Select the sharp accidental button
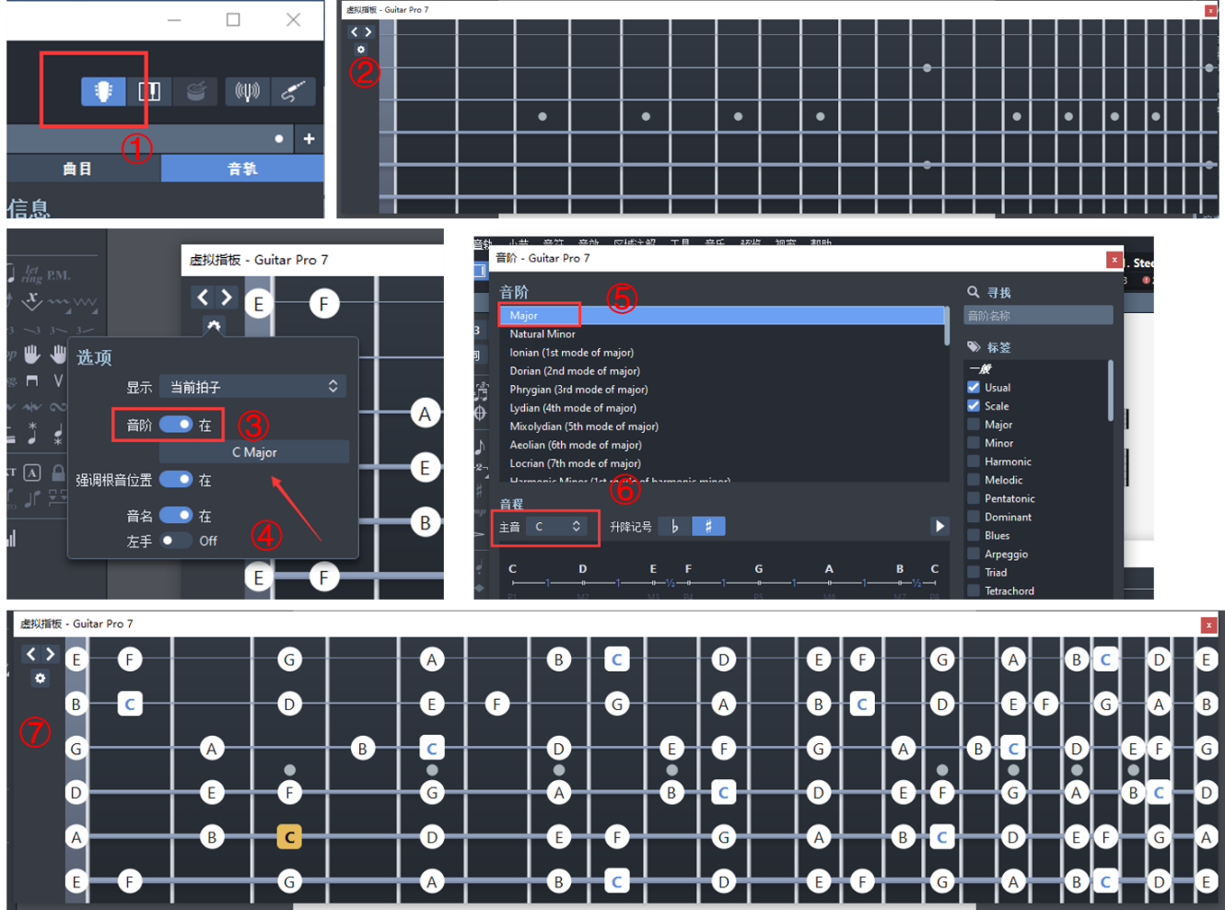1225x910 pixels. [x=708, y=526]
